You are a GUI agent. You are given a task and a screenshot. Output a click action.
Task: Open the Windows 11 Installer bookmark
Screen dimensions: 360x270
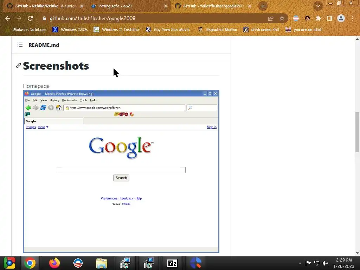pos(117,30)
